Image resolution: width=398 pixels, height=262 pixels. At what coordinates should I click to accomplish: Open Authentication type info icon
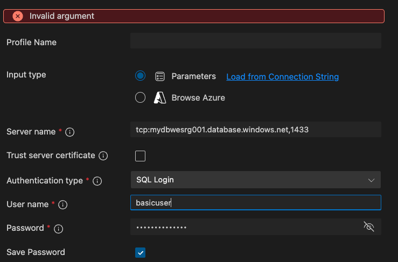(x=97, y=181)
